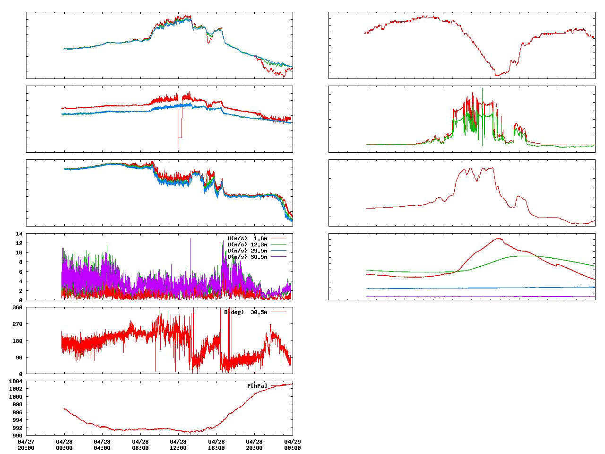Click the '04/28 00:00' time axis label

(64, 445)
